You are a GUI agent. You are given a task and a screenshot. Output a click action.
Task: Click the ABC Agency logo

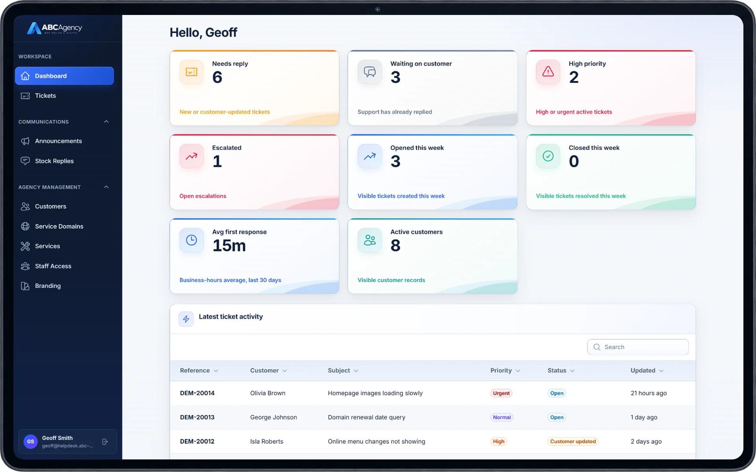point(54,28)
